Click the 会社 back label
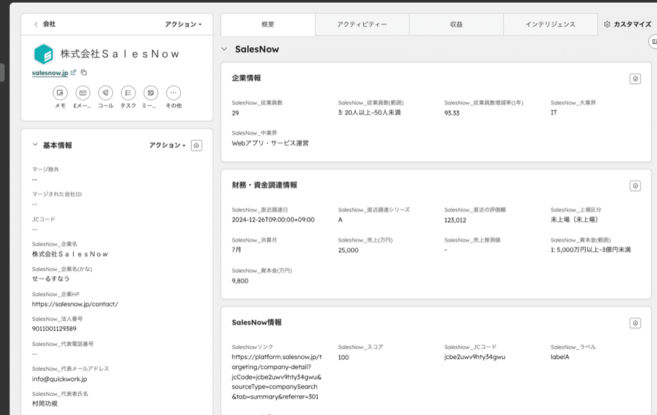The image size is (657, 415). pos(49,25)
